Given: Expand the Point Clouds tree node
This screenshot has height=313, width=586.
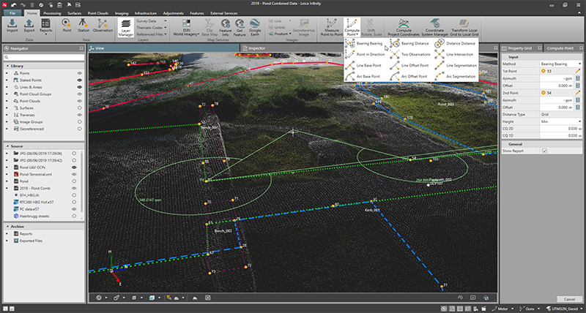Looking at the screenshot, I should point(7,101).
